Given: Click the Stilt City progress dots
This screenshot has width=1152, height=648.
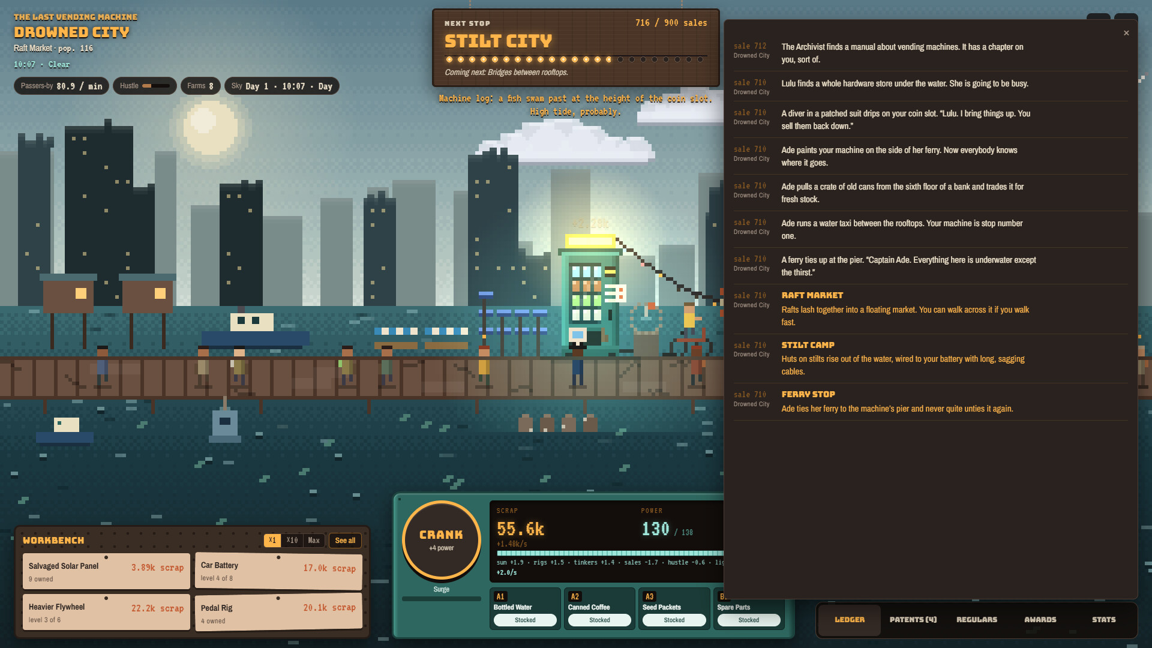Looking at the screenshot, I should (575, 59).
